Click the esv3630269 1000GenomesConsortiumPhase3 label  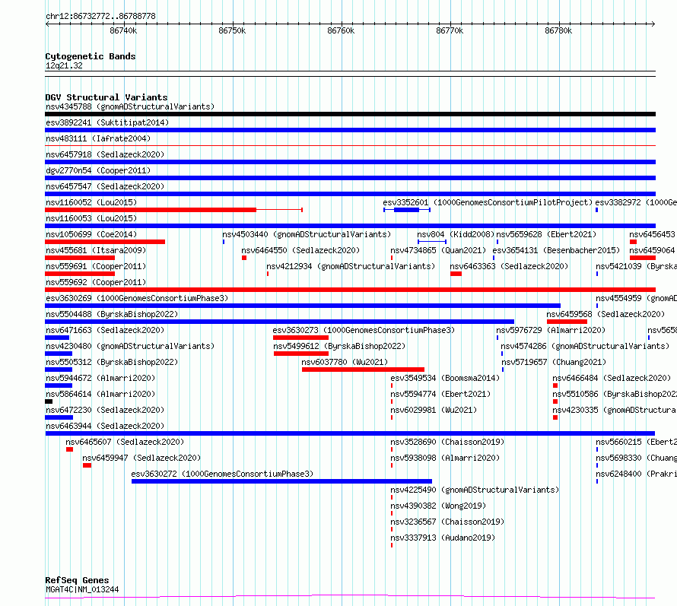137,298
